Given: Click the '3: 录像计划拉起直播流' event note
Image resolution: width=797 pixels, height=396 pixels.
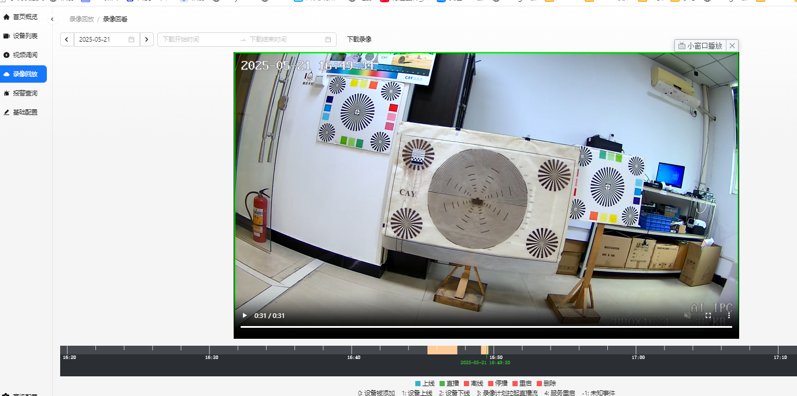Looking at the screenshot, I should [507, 393].
